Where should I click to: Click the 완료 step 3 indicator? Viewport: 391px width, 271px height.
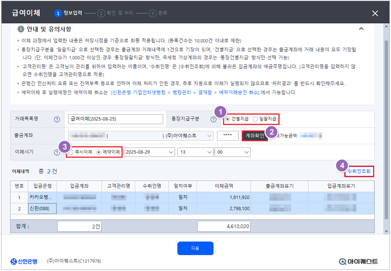[x=158, y=13]
